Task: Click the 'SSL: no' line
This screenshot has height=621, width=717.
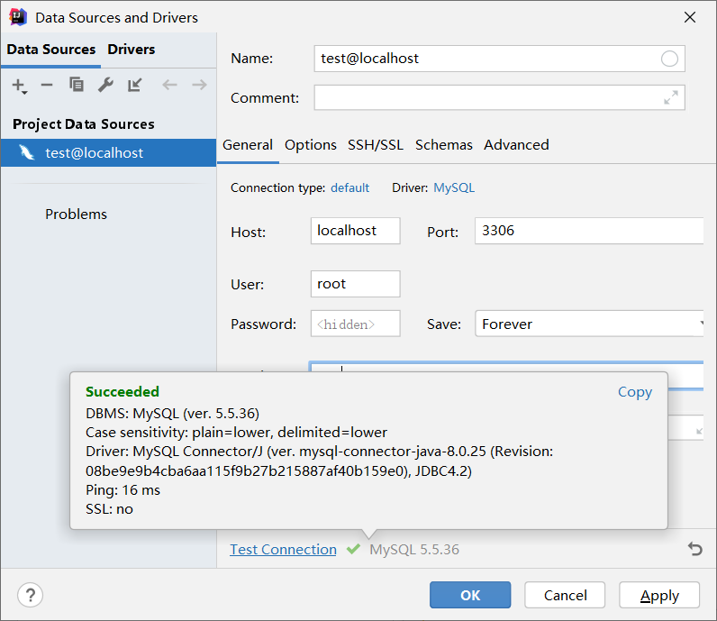Action: click(x=109, y=509)
